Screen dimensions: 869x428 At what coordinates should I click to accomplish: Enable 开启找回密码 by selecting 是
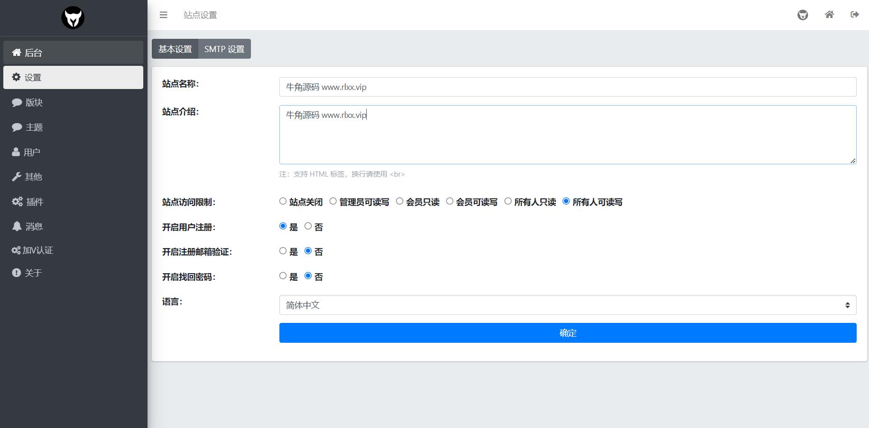[283, 276]
